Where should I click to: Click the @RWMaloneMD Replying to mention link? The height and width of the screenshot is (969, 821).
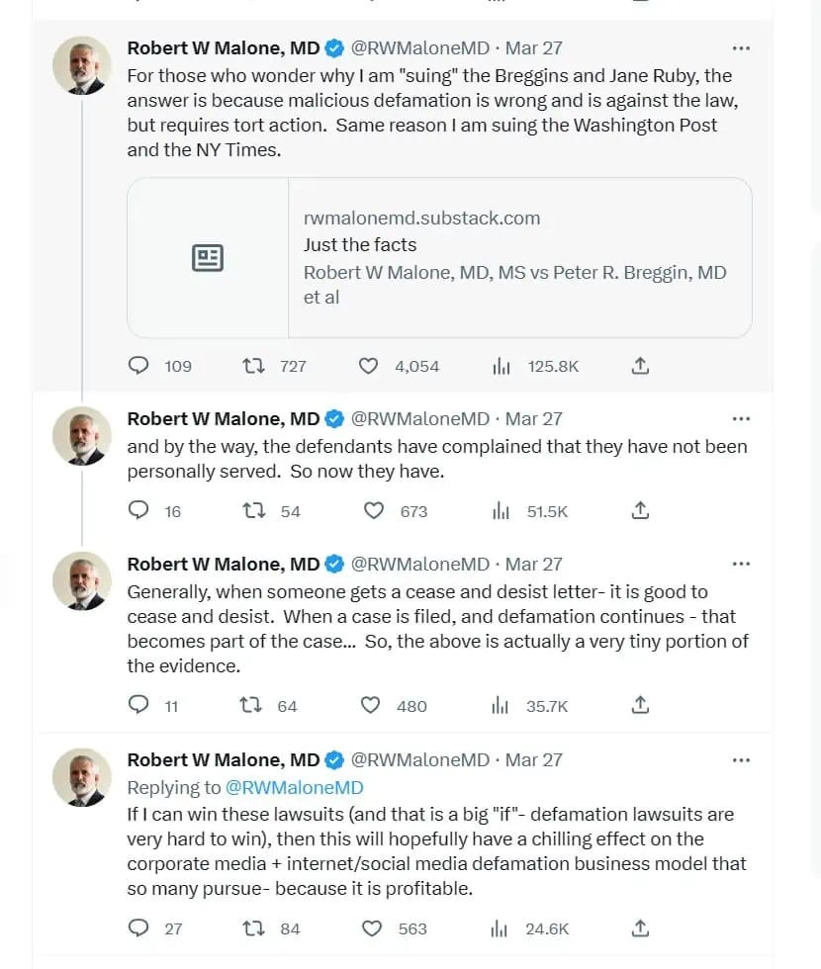[x=295, y=787]
